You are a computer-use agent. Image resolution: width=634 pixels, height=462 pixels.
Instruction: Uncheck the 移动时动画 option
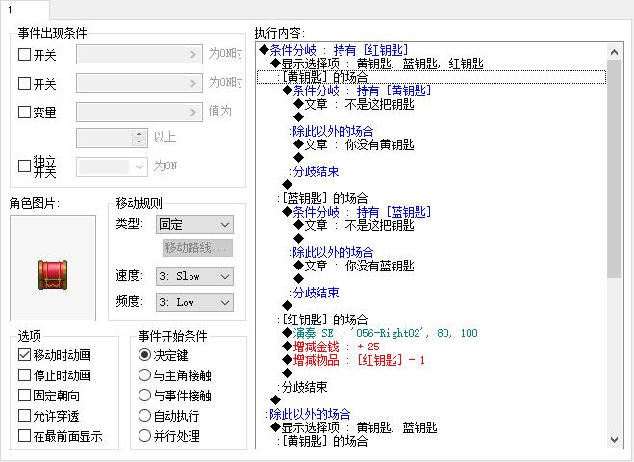click(x=24, y=355)
